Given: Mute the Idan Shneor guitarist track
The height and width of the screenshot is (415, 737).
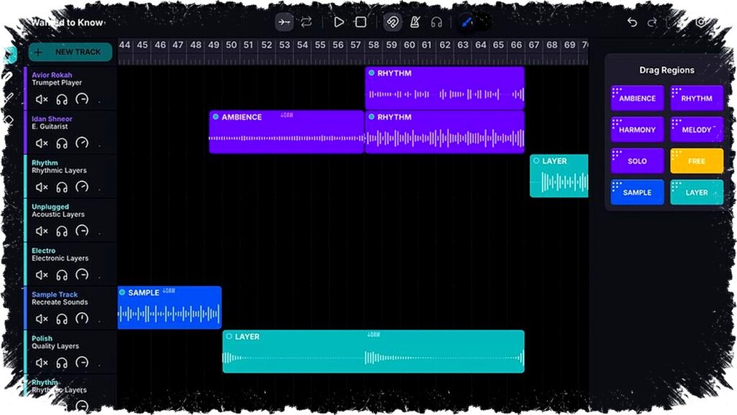Looking at the screenshot, I should point(41,143).
